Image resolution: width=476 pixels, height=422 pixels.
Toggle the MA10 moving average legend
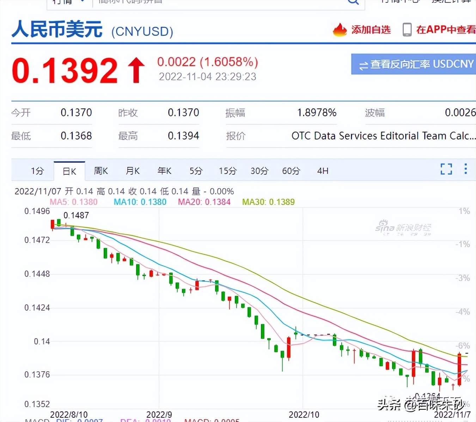point(140,202)
